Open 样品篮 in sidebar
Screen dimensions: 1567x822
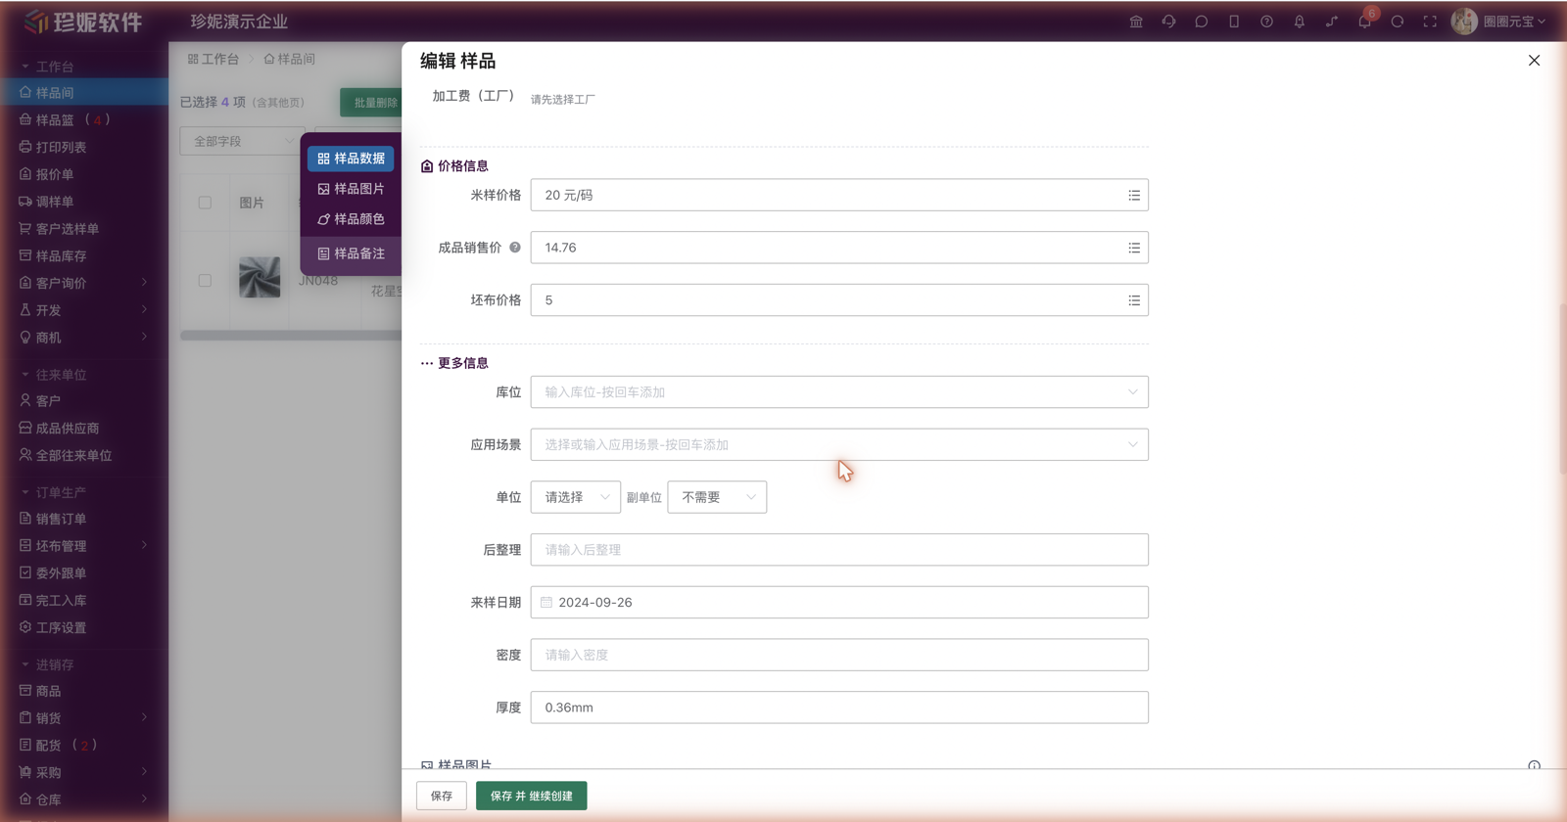point(84,119)
